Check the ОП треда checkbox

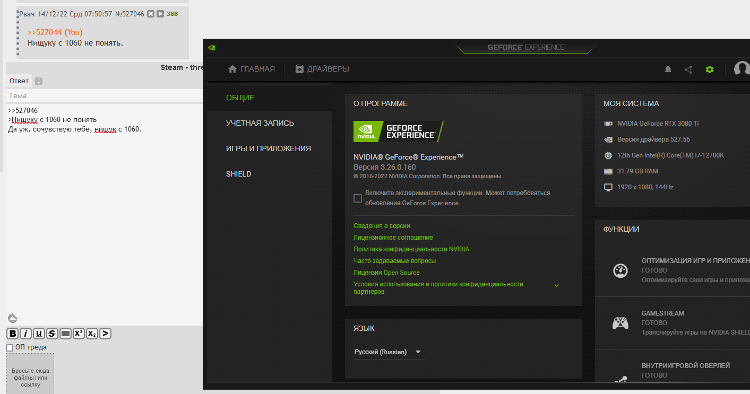click(10, 347)
